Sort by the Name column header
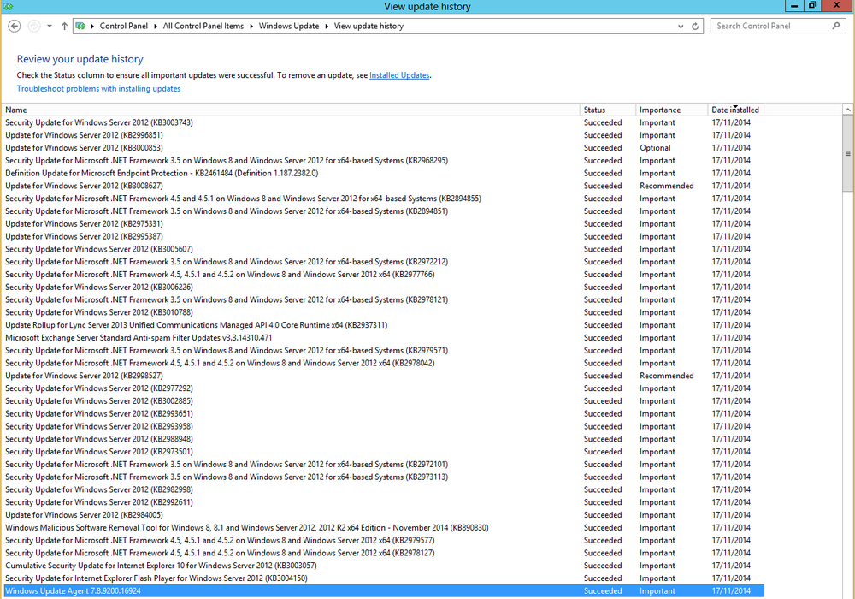The height and width of the screenshot is (599, 855). [x=291, y=110]
